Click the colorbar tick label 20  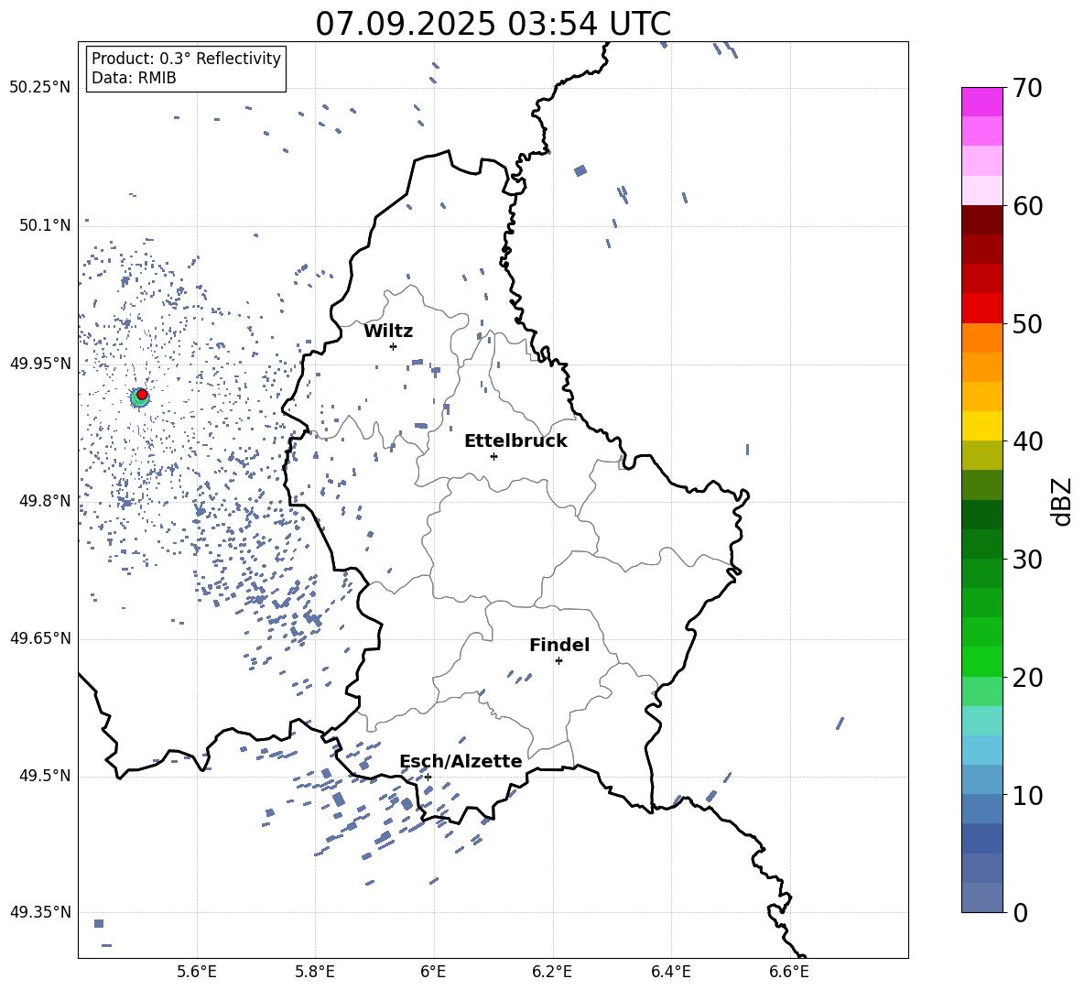pyautogui.click(x=1027, y=678)
